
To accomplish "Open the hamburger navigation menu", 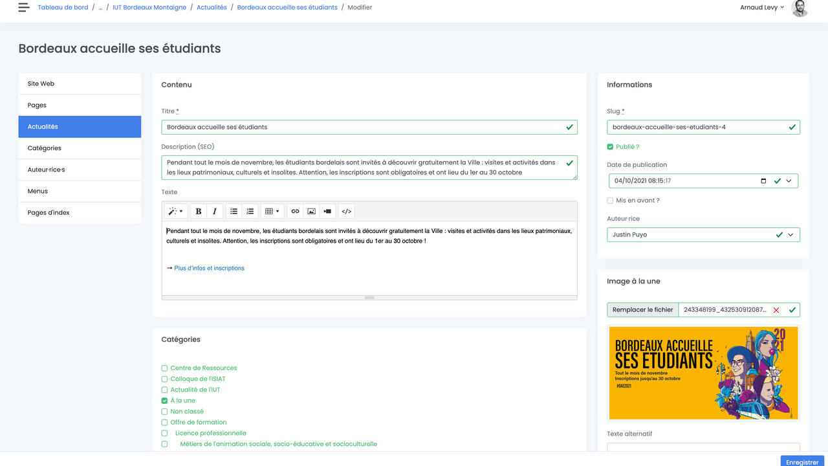I will (23, 7).
